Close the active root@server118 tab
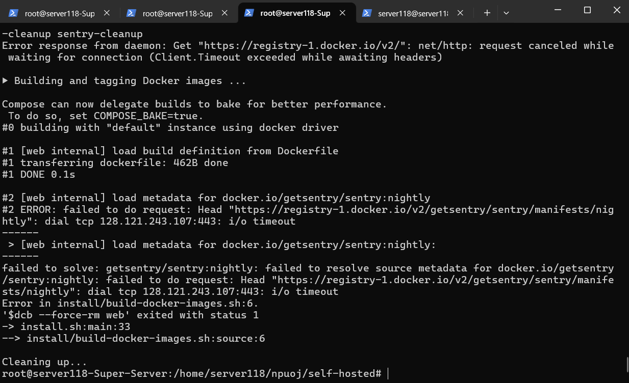This screenshot has height=383, width=629. click(343, 13)
